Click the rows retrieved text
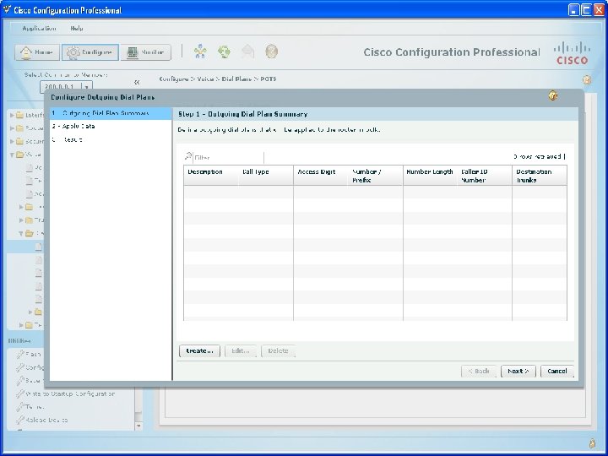This screenshot has width=608, height=456. (x=537, y=157)
